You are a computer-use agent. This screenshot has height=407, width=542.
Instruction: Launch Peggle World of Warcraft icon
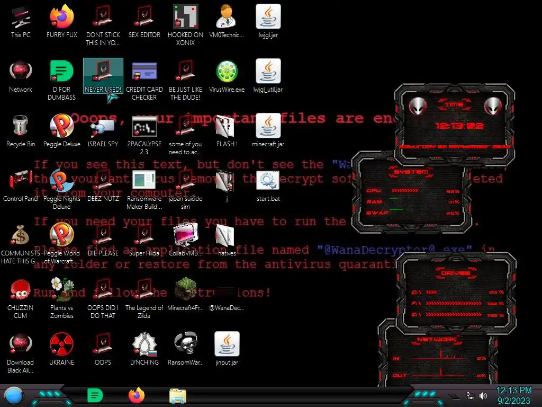(61, 244)
